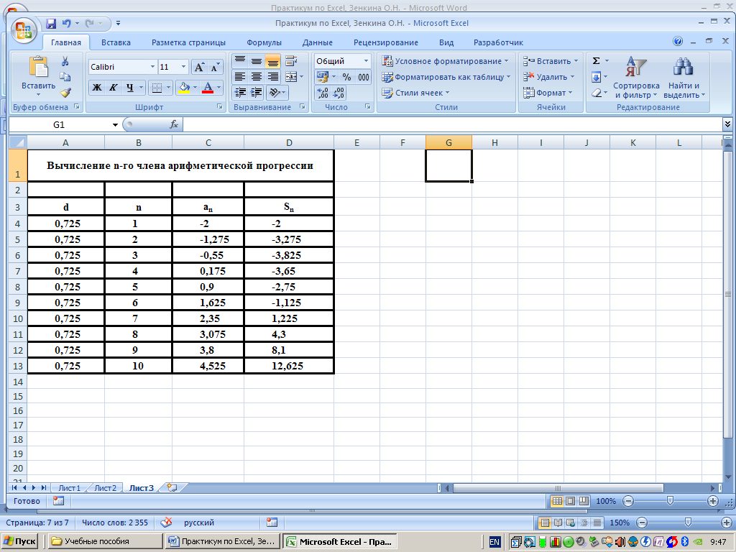
Task: Click the Paste clipboard icon
Action: click(39, 67)
